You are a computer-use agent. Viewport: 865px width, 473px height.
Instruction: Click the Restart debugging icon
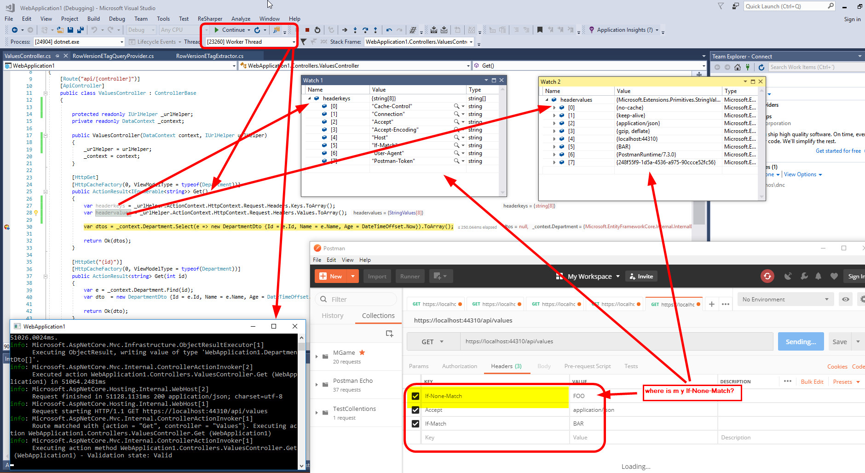[317, 30]
